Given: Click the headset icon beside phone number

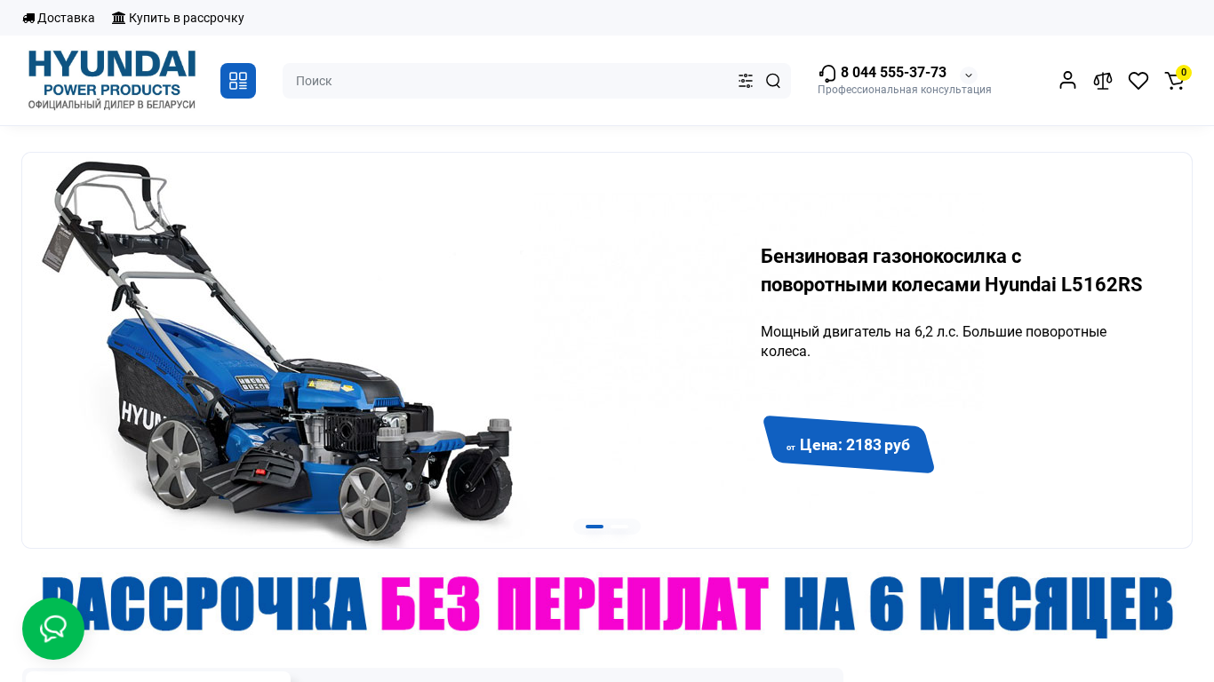Looking at the screenshot, I should 827,73.
